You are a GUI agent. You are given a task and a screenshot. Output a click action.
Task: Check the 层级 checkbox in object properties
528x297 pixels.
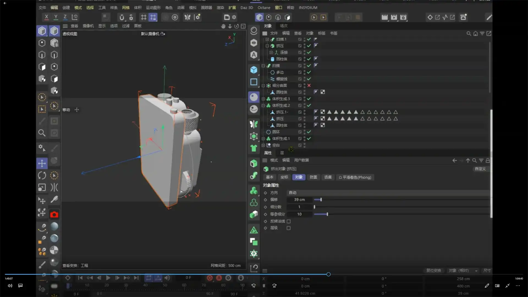[288, 228]
